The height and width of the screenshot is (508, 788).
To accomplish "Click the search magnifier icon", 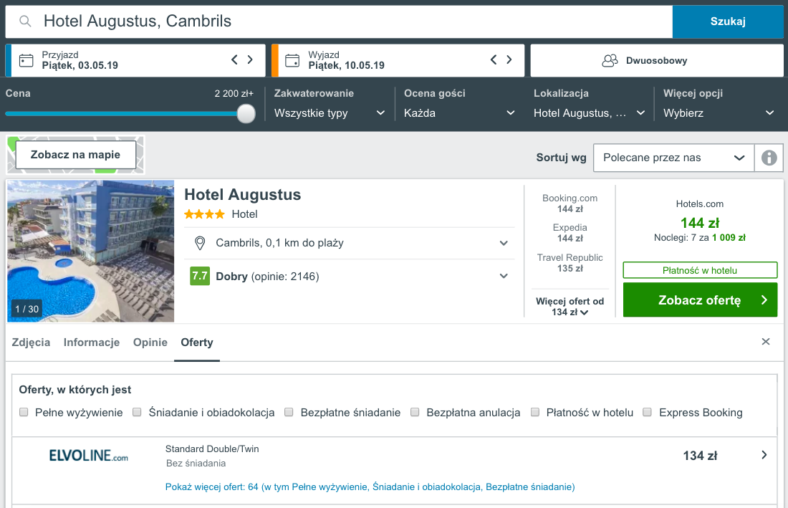I will coord(25,21).
